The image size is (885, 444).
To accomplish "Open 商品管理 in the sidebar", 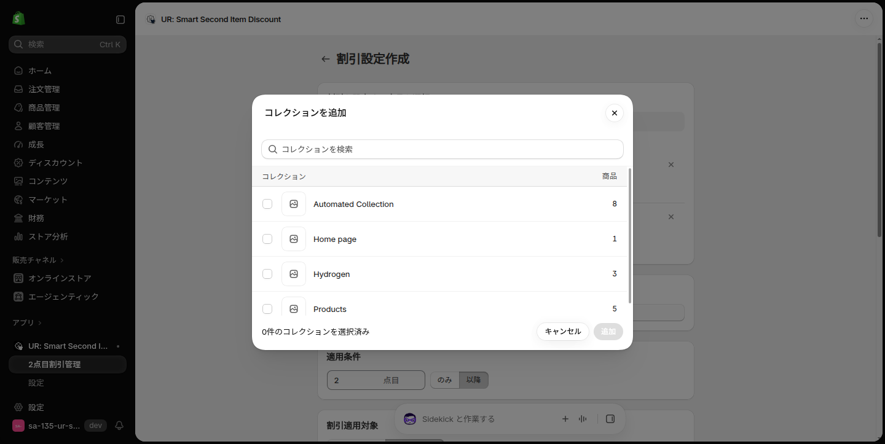I will coord(68,107).
